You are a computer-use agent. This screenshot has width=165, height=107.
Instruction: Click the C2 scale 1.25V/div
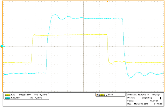[15, 98]
